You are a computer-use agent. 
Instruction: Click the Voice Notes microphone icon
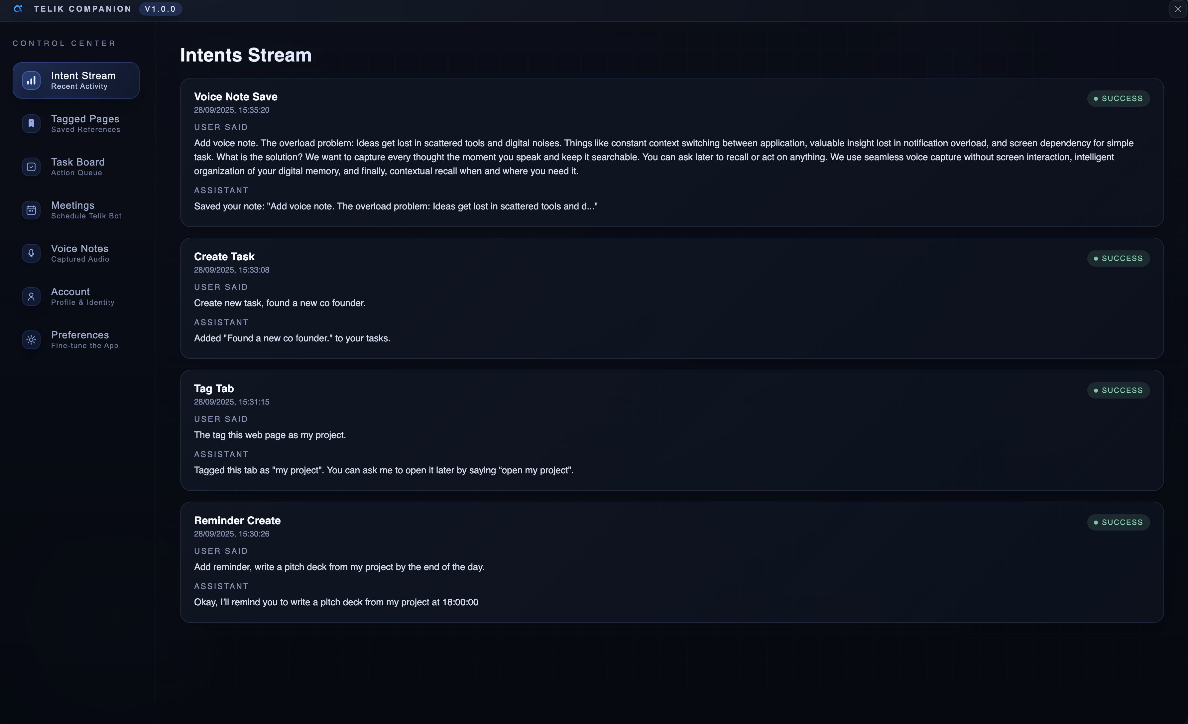point(31,253)
